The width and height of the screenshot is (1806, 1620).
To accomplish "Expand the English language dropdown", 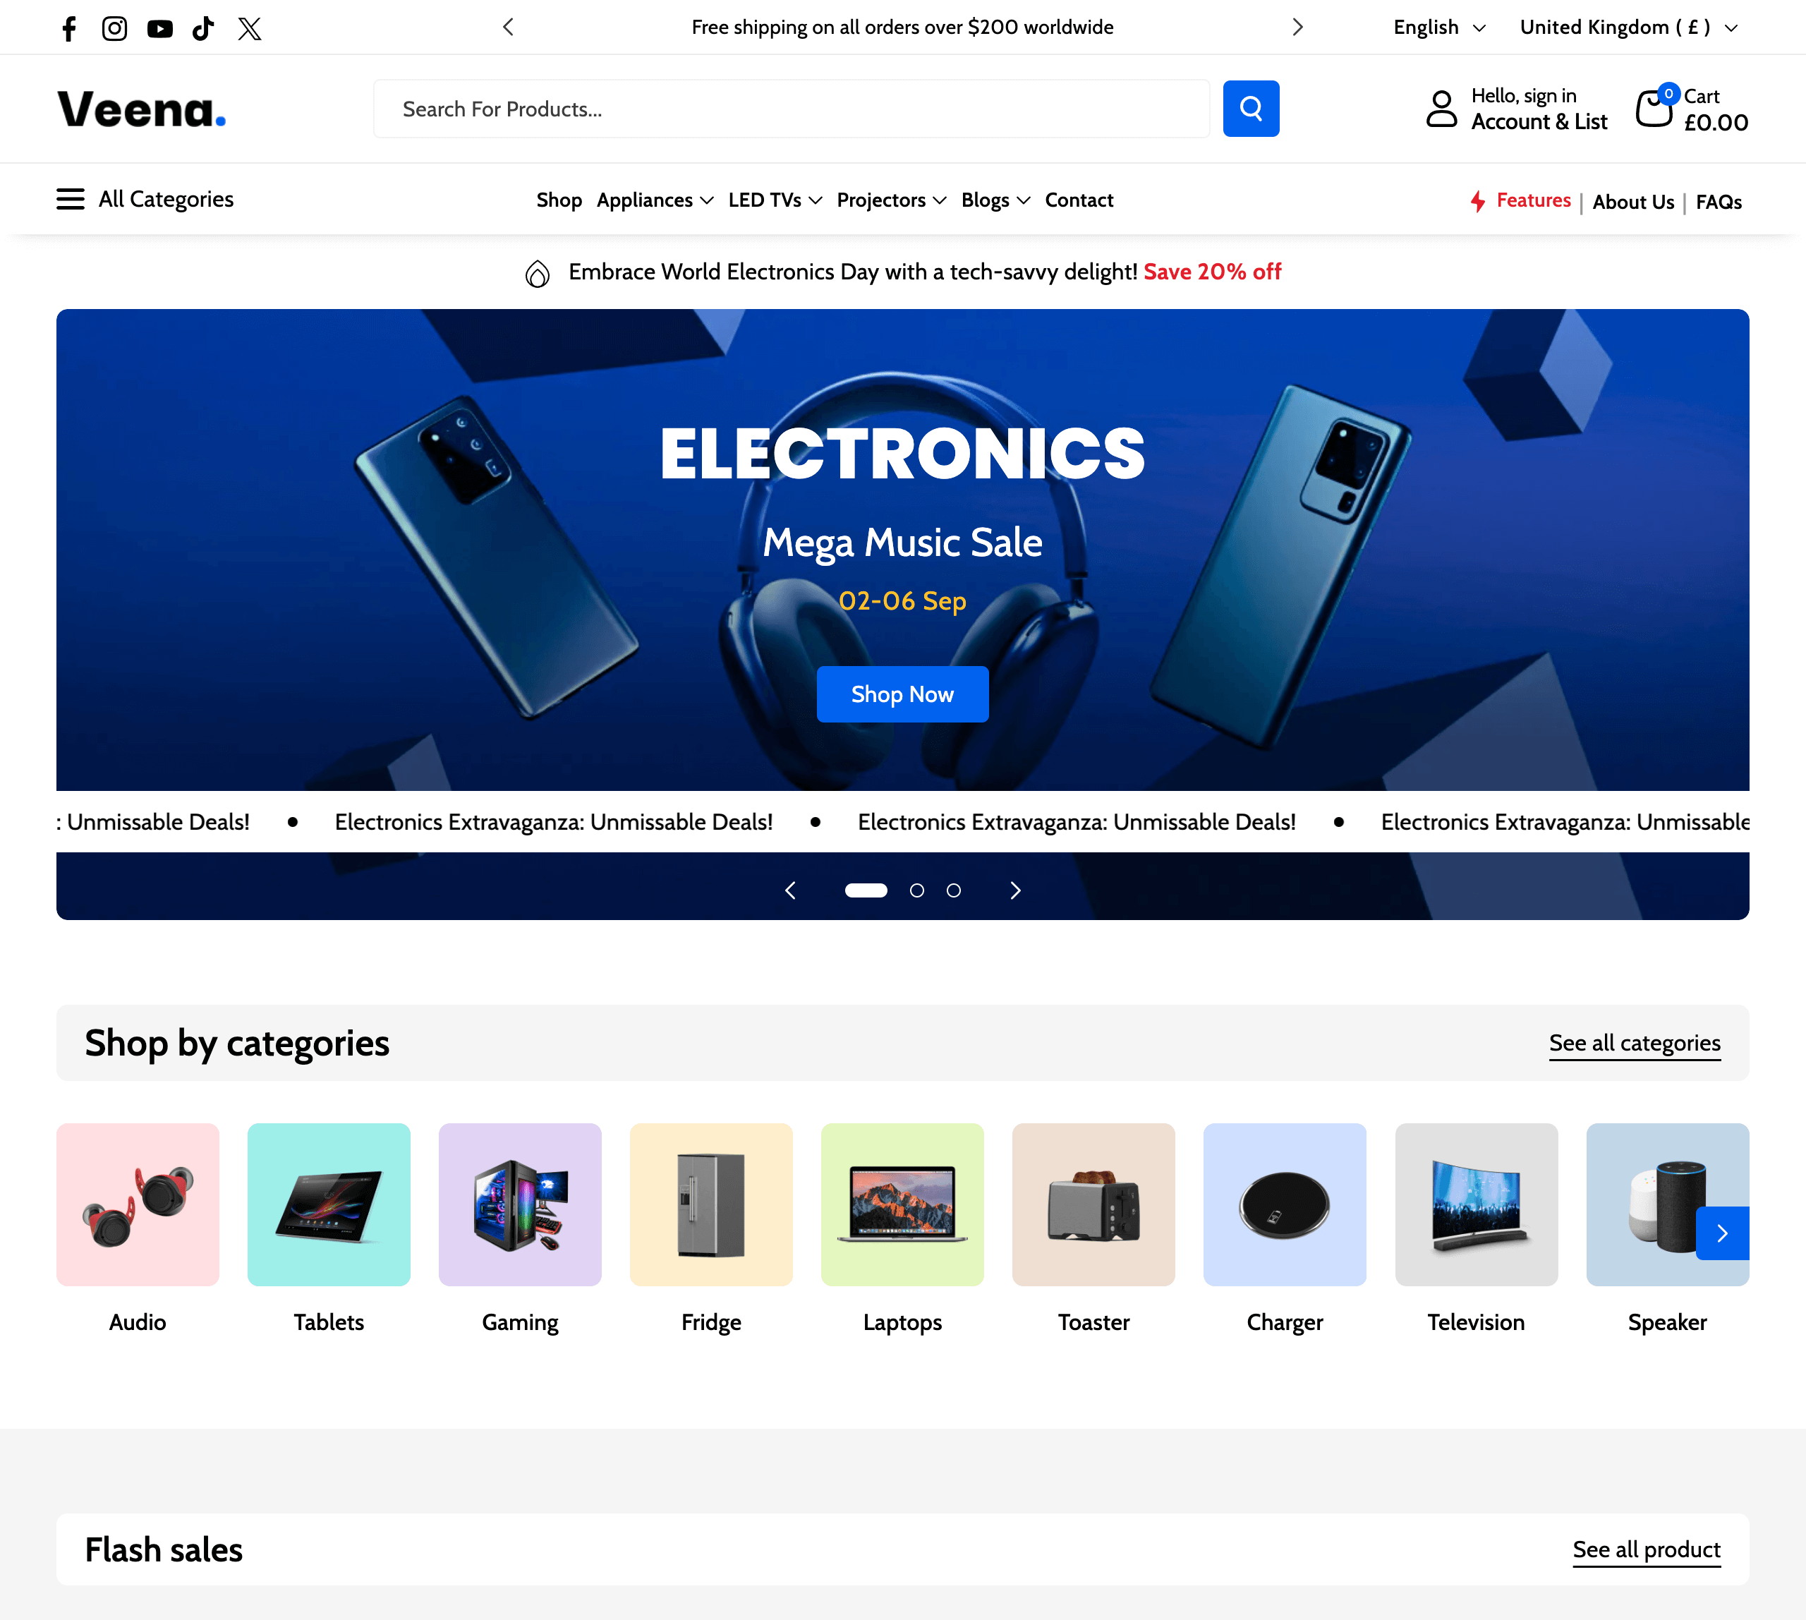I will coord(1439,28).
